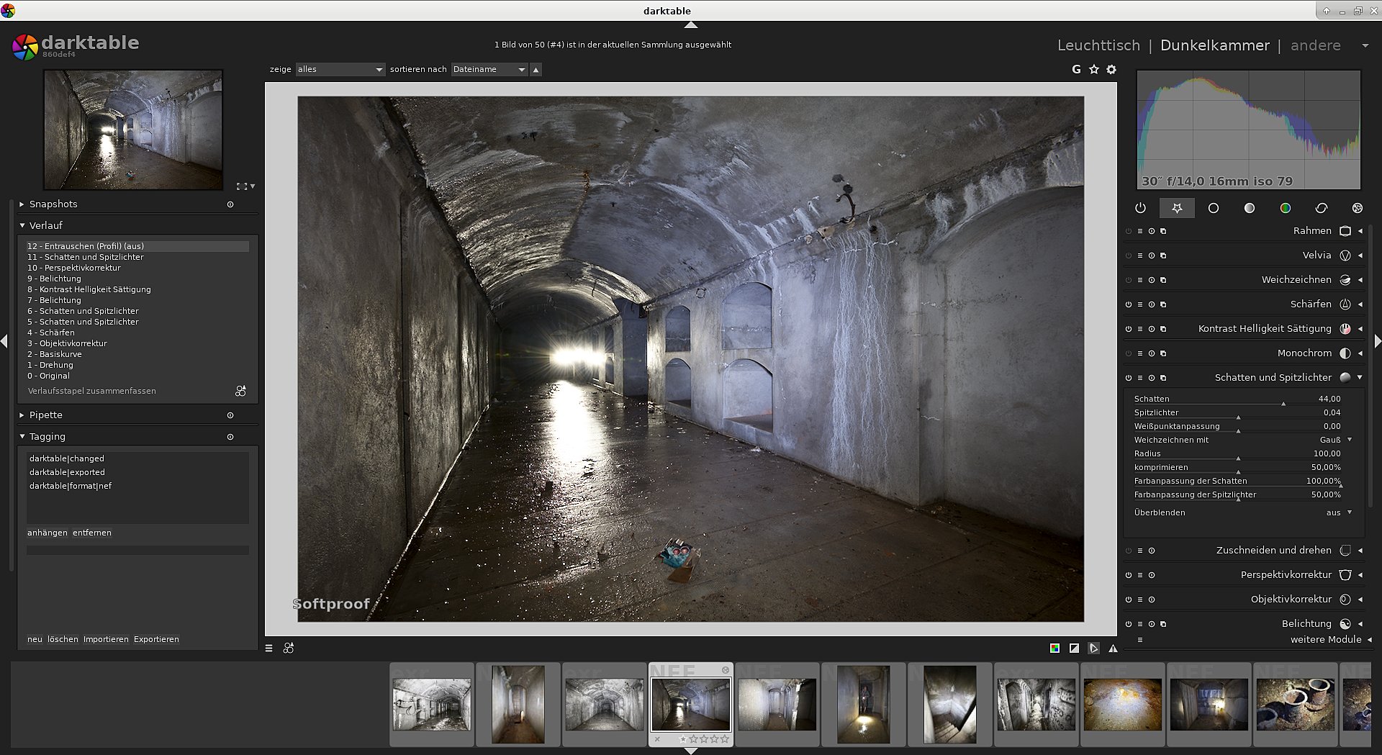Select the favorites module group star icon
Image resolution: width=1382 pixels, height=755 pixels.
(1177, 208)
